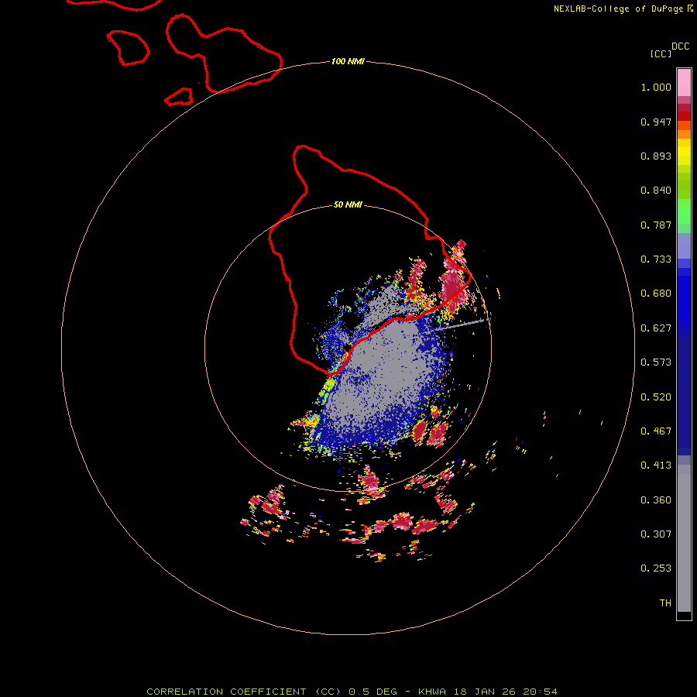Screen dimensions: 697x697
Task: Click the 0.733 scale value
Action: click(656, 259)
